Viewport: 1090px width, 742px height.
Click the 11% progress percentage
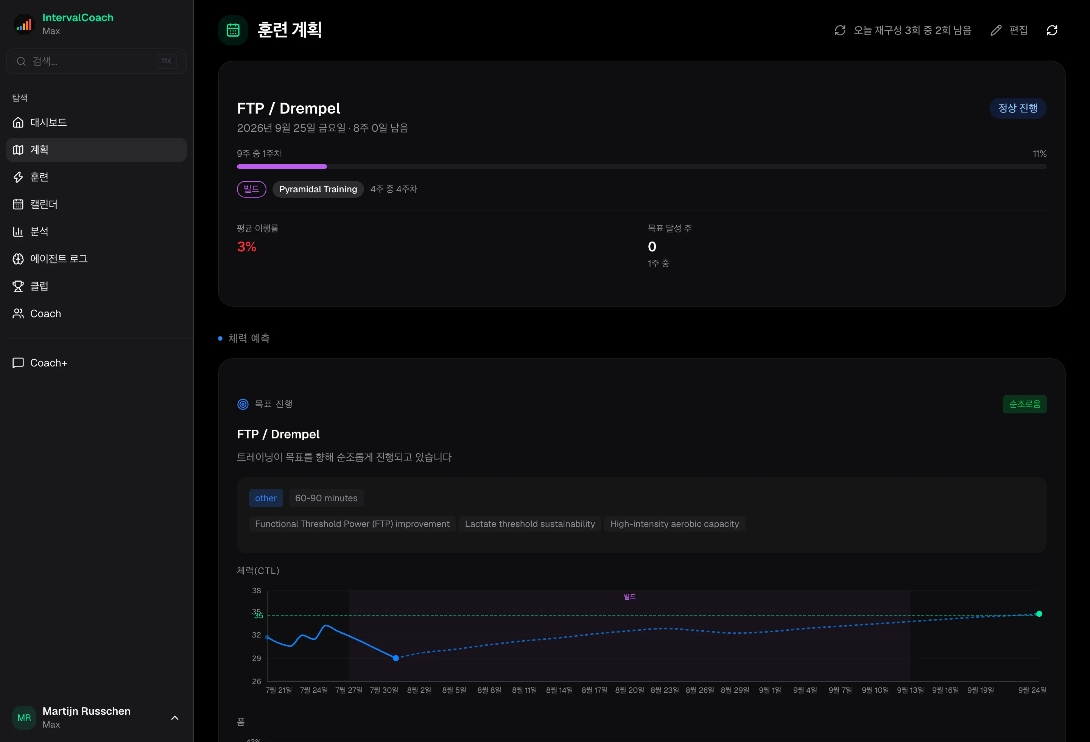point(1039,154)
